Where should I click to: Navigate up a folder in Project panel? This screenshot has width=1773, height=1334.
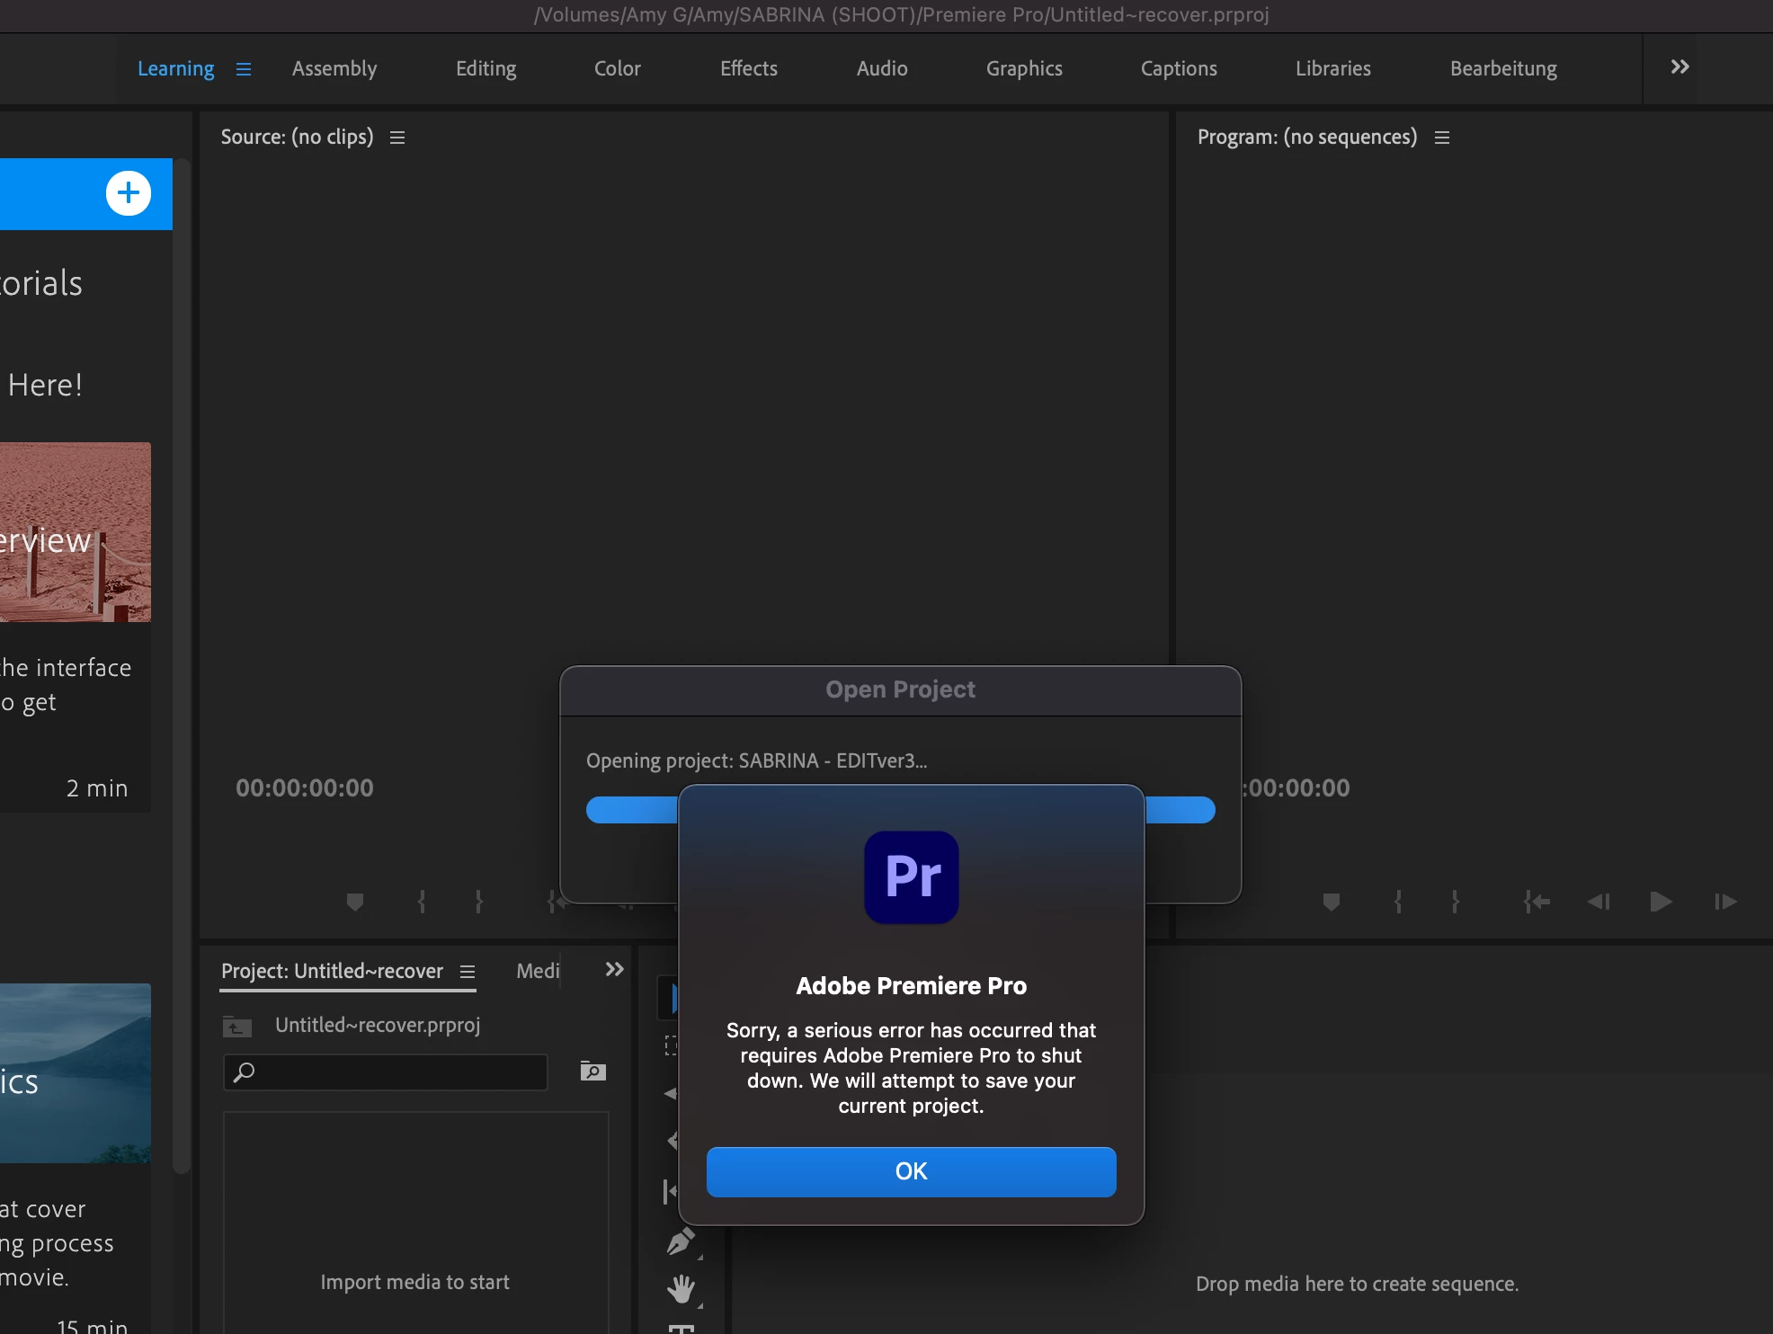(236, 1026)
